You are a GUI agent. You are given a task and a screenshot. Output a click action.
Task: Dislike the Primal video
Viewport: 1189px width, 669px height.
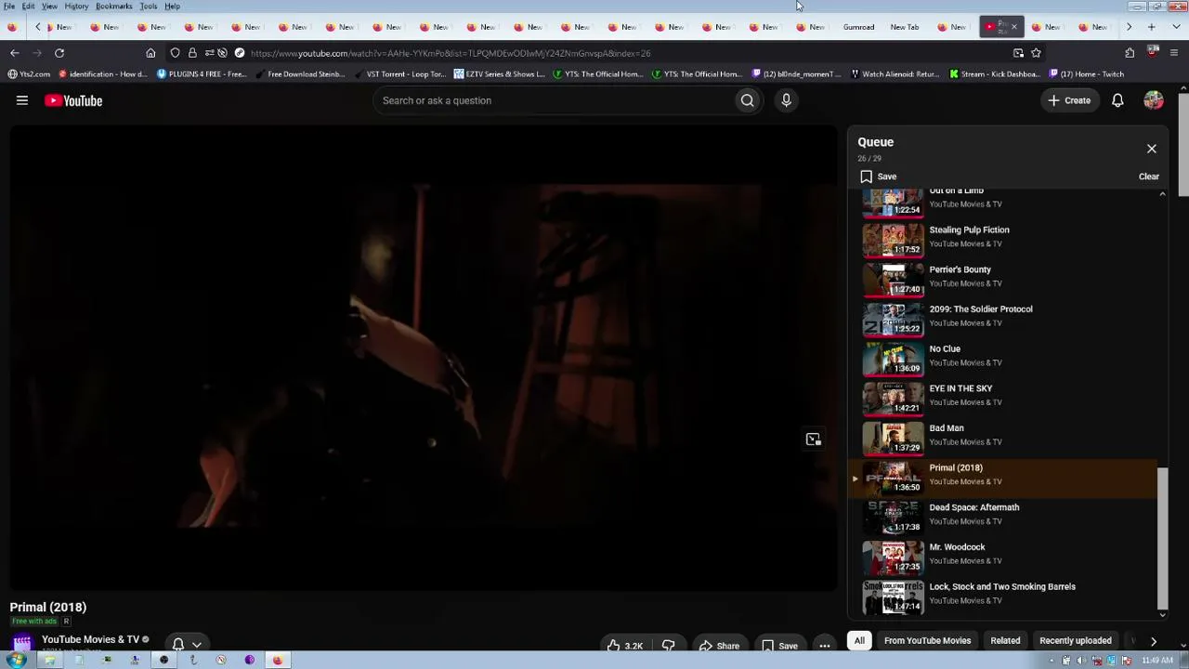[668, 646]
